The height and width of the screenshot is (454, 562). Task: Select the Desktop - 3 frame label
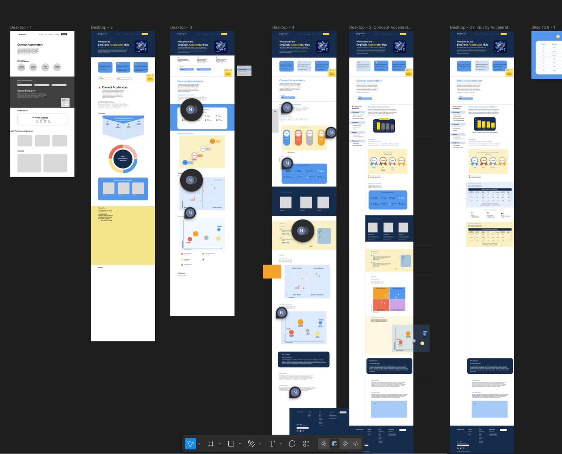click(181, 27)
